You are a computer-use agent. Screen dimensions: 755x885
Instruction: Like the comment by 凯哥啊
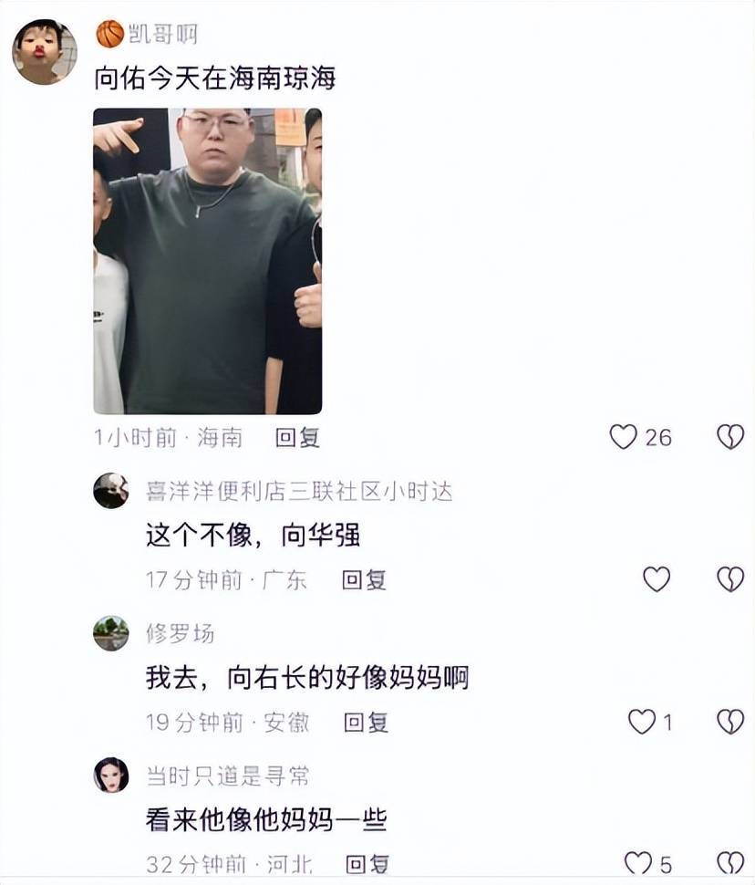click(x=624, y=437)
